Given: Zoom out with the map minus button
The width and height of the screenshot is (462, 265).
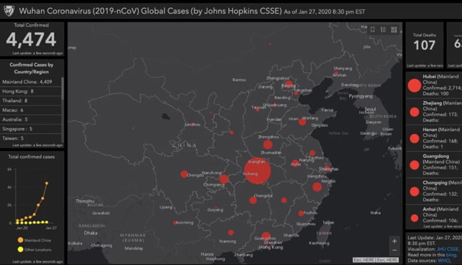Looking at the screenshot, I should pyautogui.click(x=394, y=250).
